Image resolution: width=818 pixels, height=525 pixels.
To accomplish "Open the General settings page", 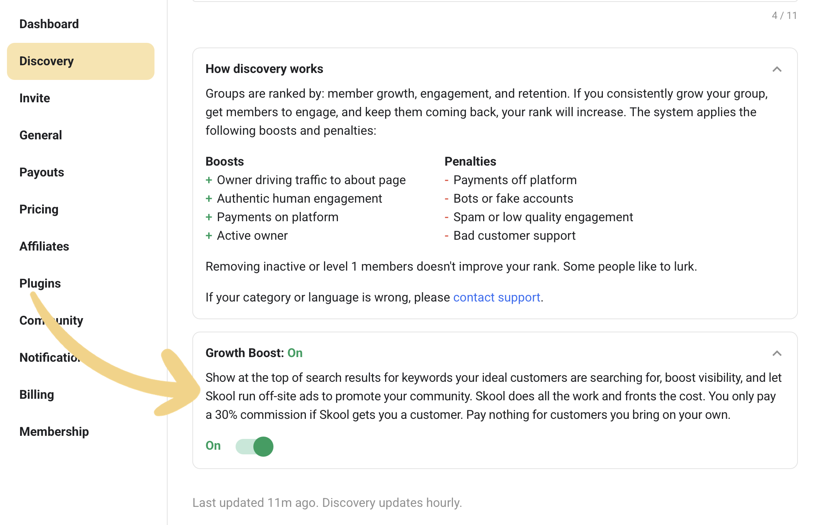I will 41,135.
